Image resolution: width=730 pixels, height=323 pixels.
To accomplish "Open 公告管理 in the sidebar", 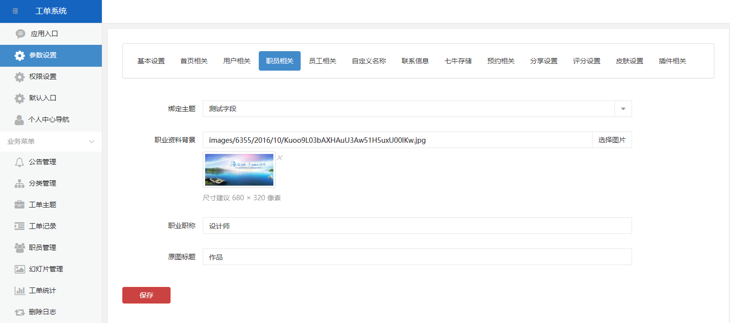I will coord(51,162).
